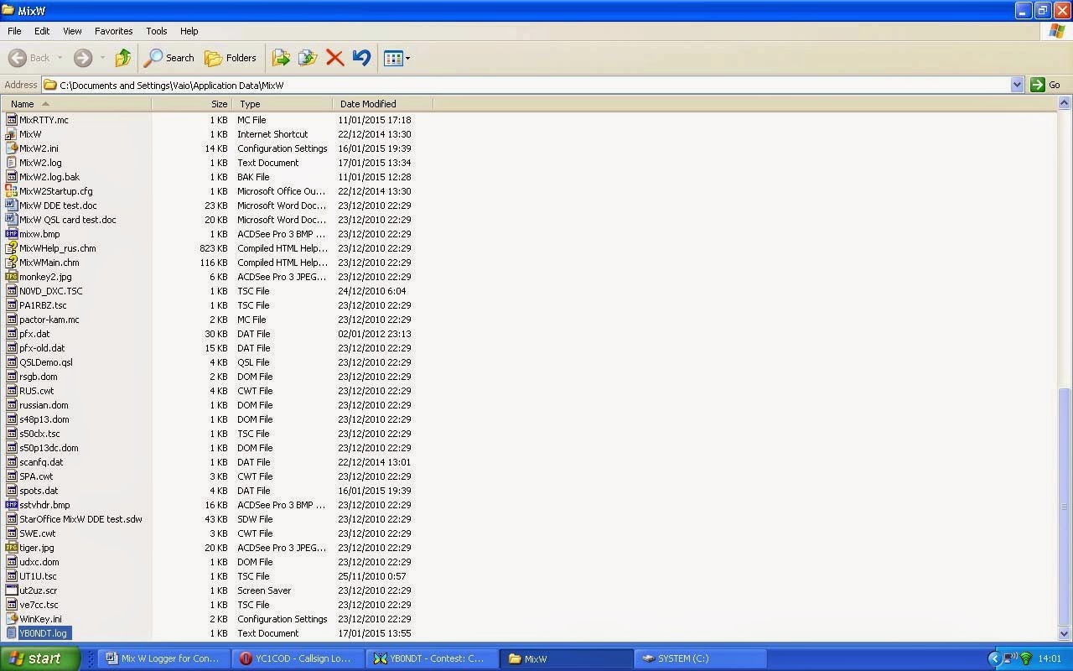Open the Search panel

pos(169,58)
